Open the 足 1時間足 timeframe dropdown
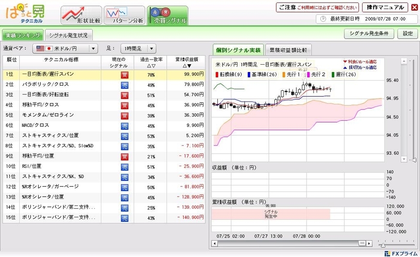The image size is (420, 257). [x=138, y=49]
